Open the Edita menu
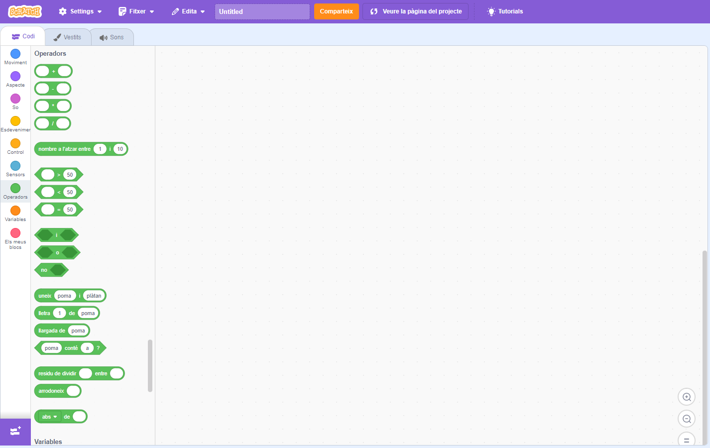The image size is (710, 448). coord(188,11)
